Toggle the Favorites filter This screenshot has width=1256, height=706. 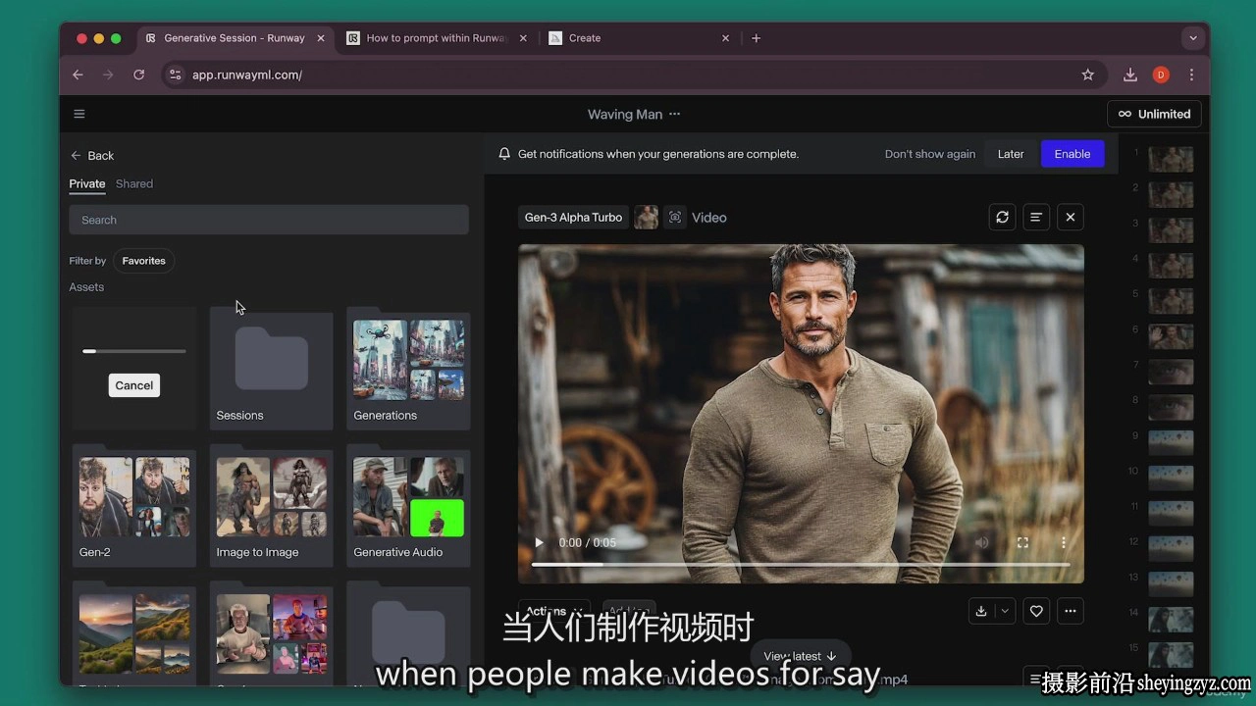tap(143, 261)
